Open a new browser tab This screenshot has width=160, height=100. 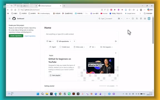[x=64, y=6]
